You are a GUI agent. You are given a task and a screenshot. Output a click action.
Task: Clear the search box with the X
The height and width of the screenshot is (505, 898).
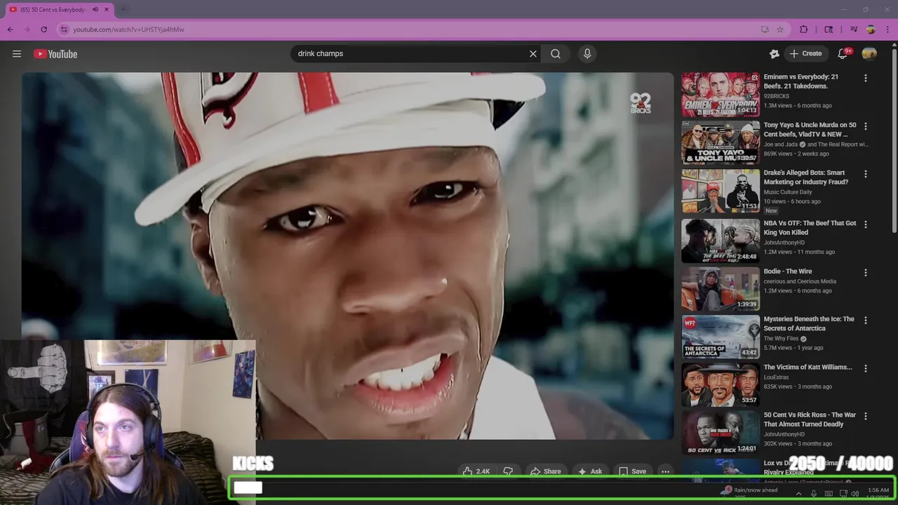pos(532,54)
